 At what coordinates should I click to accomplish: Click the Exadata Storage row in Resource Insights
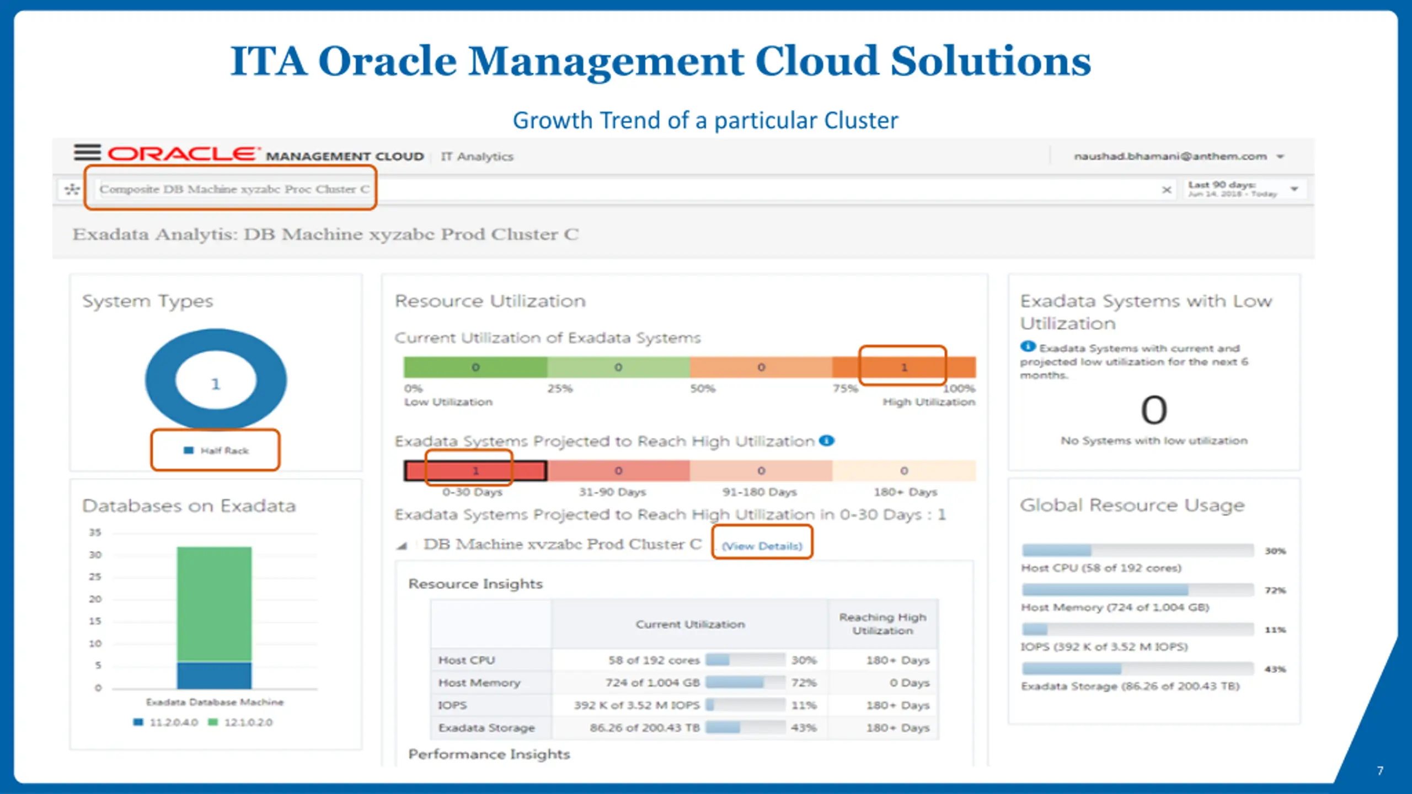tap(684, 728)
